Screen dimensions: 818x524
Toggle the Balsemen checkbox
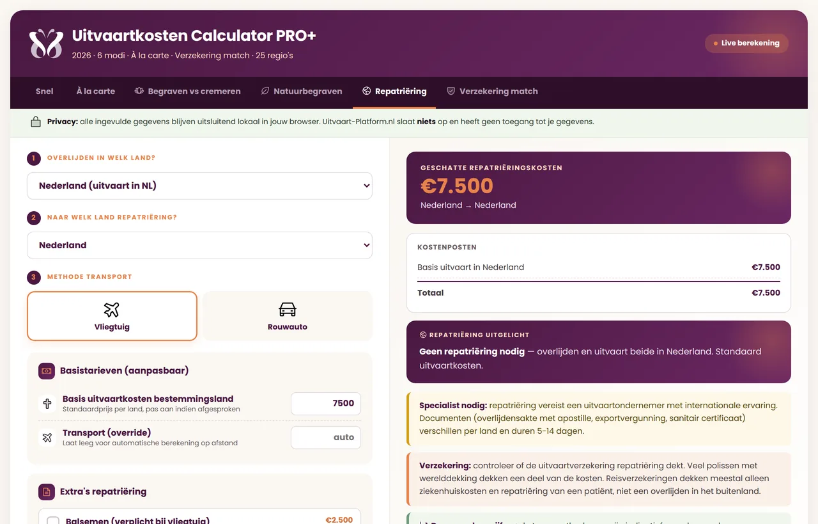tap(54, 521)
